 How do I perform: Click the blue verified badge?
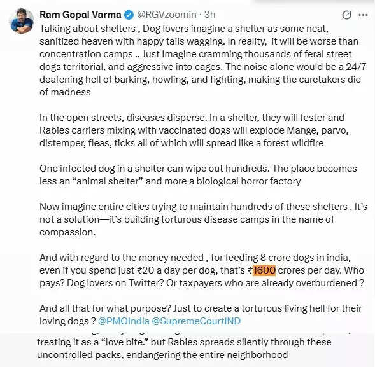point(129,15)
